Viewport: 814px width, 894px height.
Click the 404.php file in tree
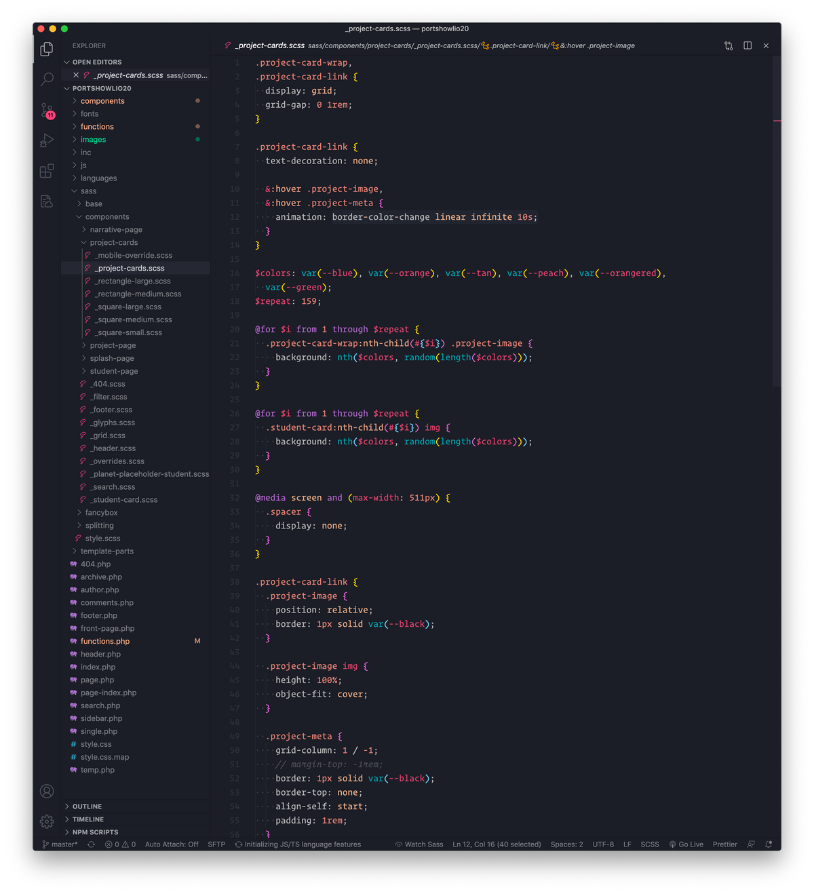click(136, 564)
